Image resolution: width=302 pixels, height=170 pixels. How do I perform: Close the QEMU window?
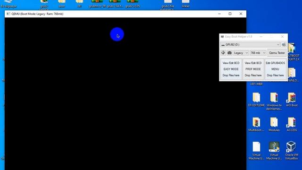[x=241, y=14]
